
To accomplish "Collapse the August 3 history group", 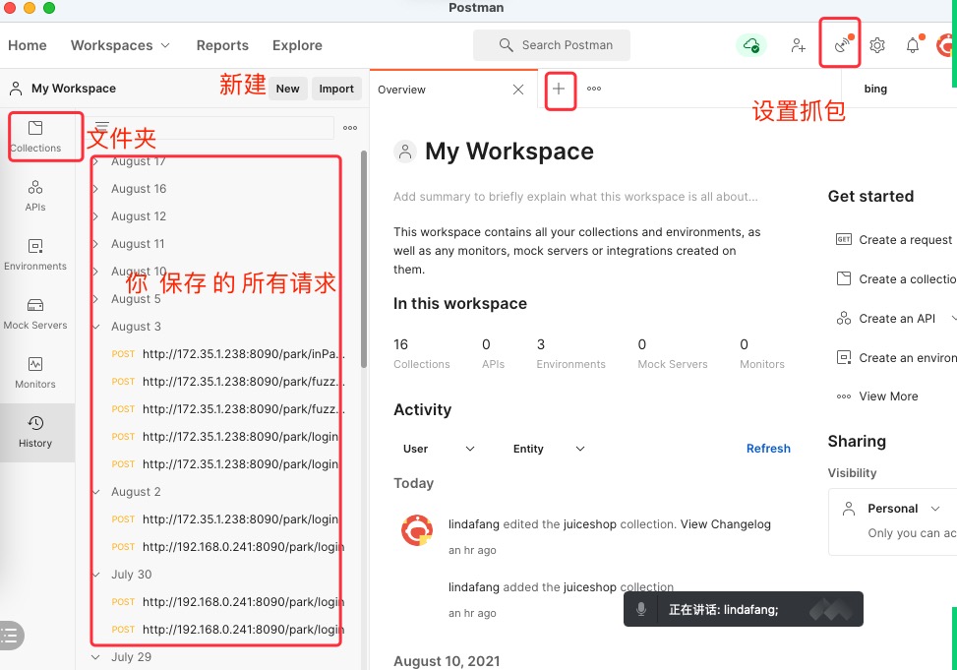I will tap(95, 326).
